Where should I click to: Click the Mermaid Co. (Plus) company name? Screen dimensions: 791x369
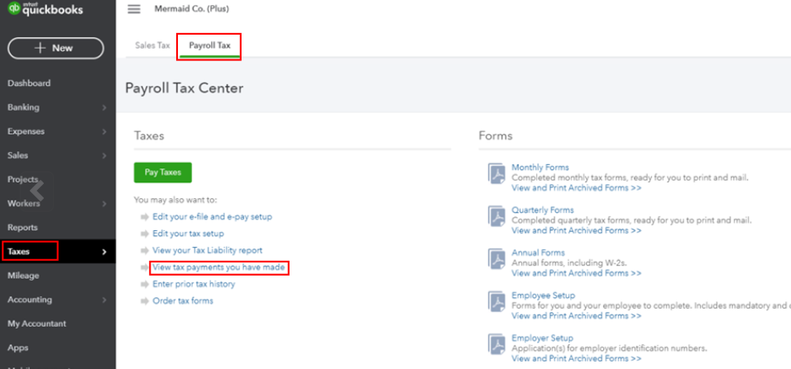(191, 9)
